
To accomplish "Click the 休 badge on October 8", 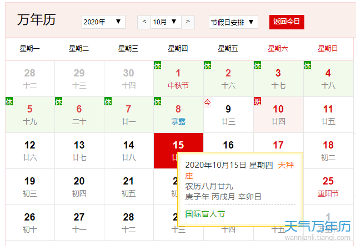I will pyautogui.click(x=158, y=101).
